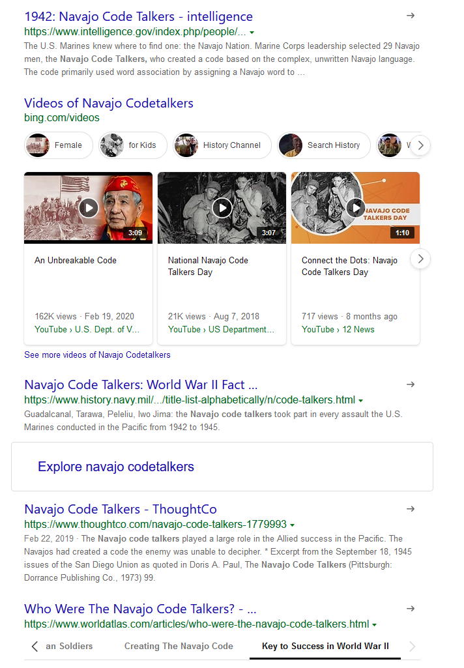Open the 1942: Navajo Code Talkers intelligence result

(138, 16)
